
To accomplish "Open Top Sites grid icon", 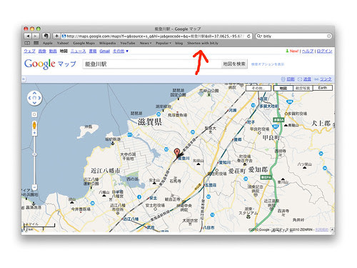I will 36,43.
